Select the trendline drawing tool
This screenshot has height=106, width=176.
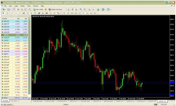[x=20, y=13]
